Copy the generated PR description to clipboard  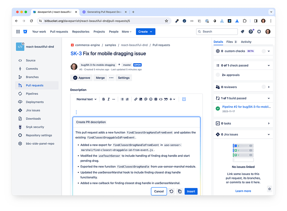coord(180,192)
